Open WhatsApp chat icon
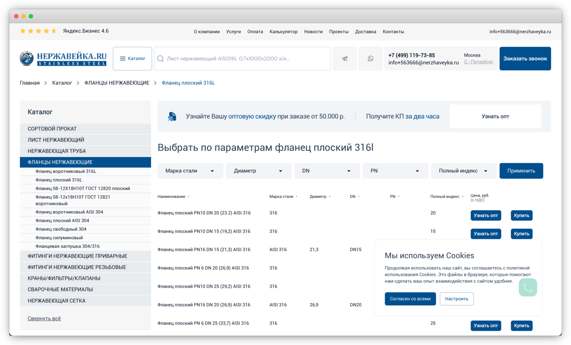 point(370,59)
